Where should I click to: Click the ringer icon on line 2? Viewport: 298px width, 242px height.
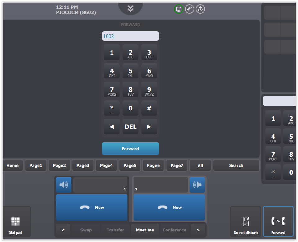point(197,185)
